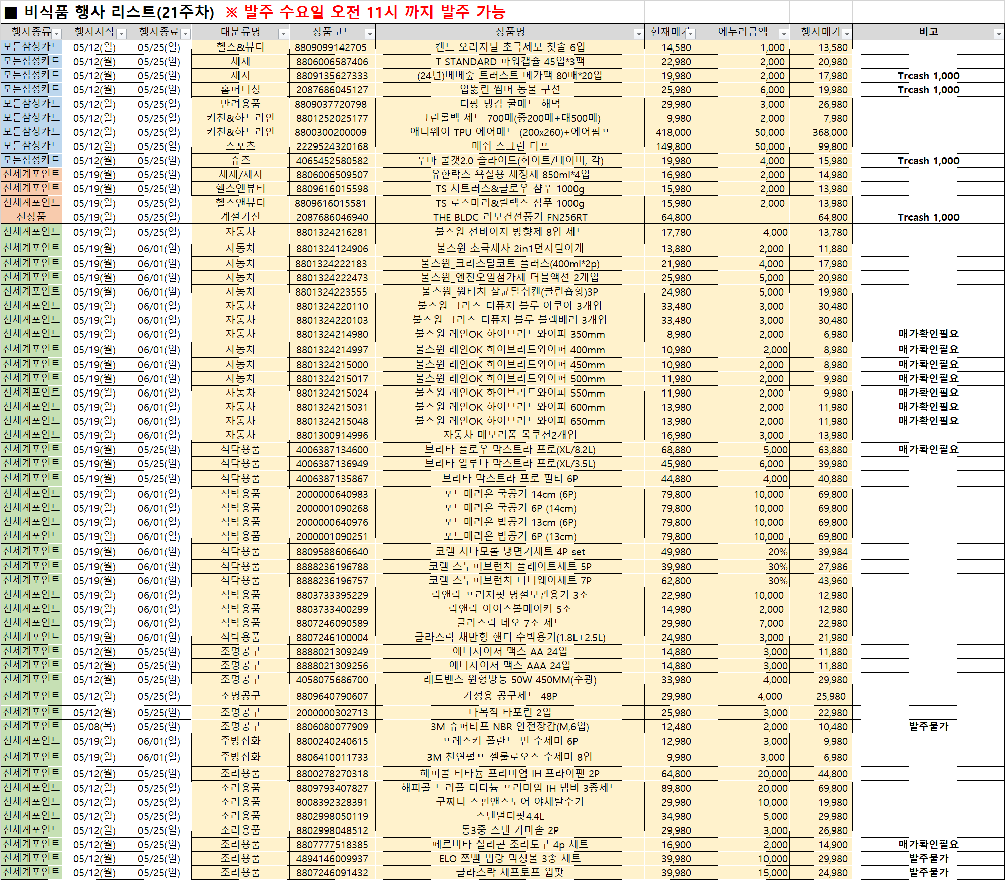Screen dimensions: 1005x880
Task: Click the 368,000 event price cell
Action: 830,132
